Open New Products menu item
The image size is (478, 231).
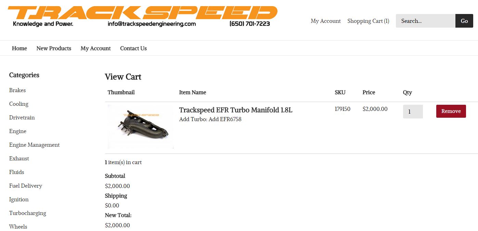(x=54, y=48)
